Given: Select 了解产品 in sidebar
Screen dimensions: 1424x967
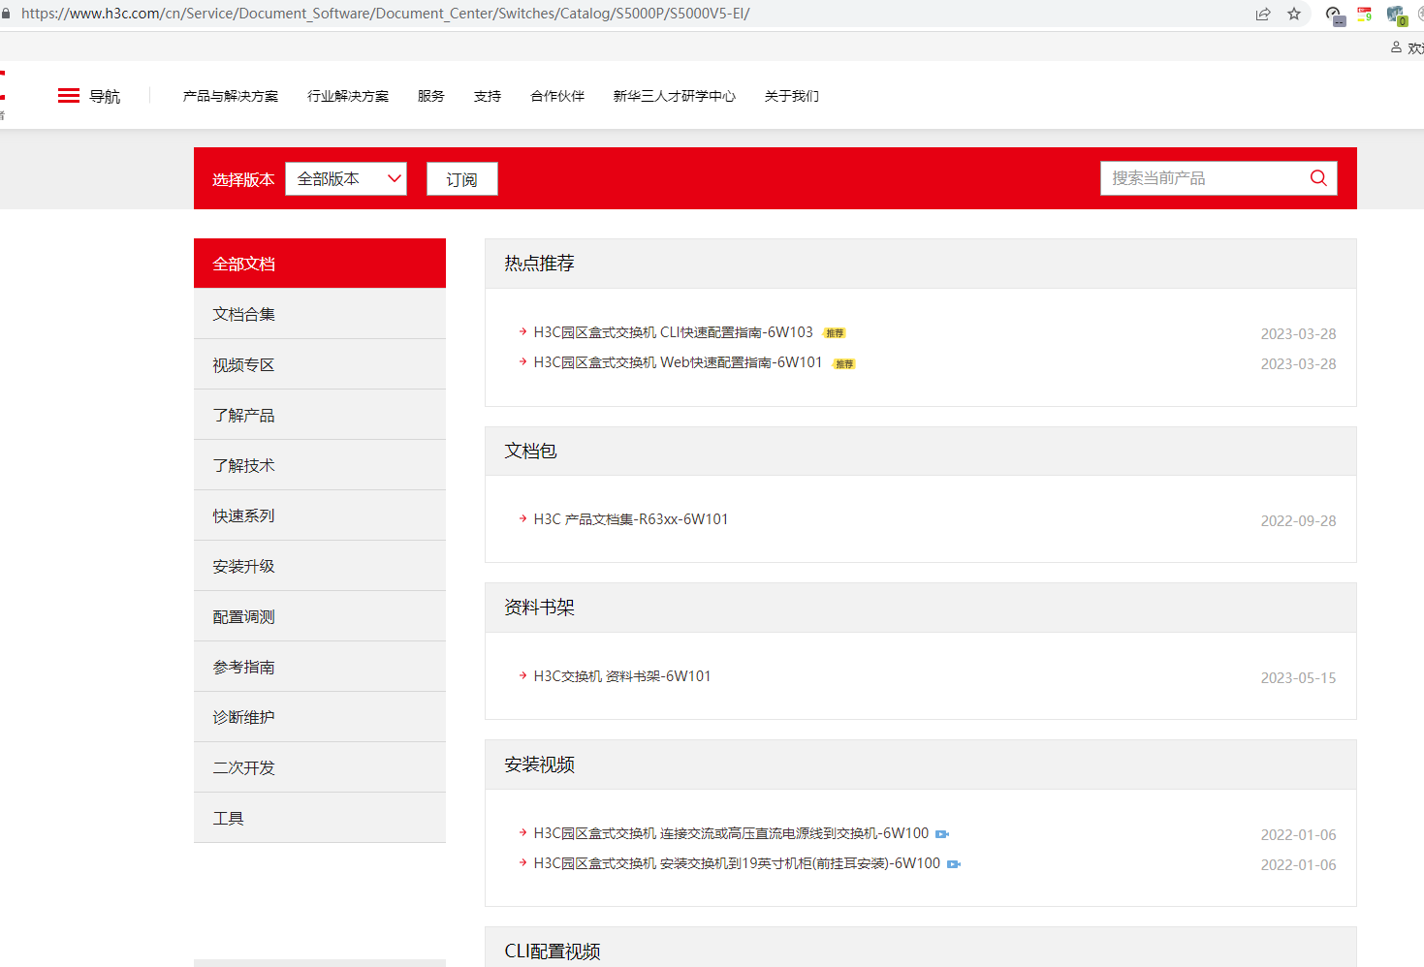Looking at the screenshot, I should (320, 415).
